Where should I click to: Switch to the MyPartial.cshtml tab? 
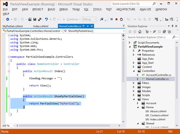(x=12, y=26)
